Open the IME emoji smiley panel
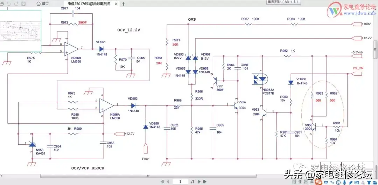The image size is (378, 185). pyautogui.click(x=338, y=182)
